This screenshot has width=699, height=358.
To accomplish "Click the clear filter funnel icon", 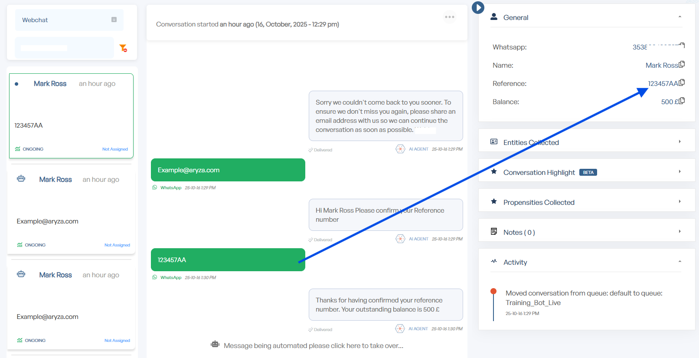I will tap(123, 48).
